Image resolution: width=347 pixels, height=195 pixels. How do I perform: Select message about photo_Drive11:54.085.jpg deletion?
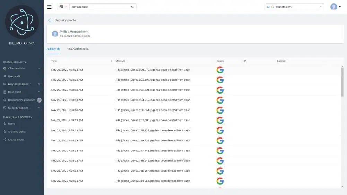(x=153, y=181)
